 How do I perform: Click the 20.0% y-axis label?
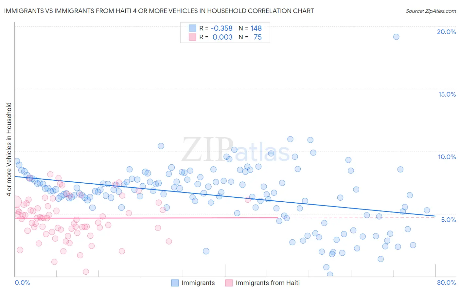click(x=446, y=32)
